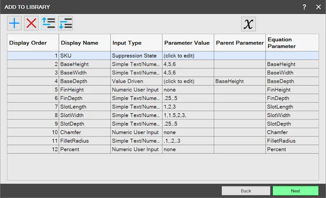Select the BaseDepth display name cell

coord(85,81)
